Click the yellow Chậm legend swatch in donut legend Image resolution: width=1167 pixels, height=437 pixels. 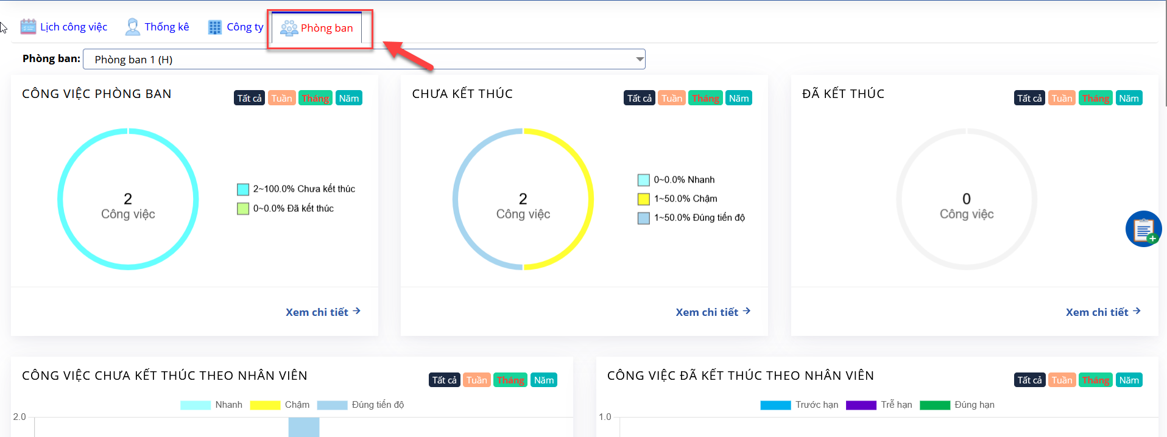click(x=644, y=199)
